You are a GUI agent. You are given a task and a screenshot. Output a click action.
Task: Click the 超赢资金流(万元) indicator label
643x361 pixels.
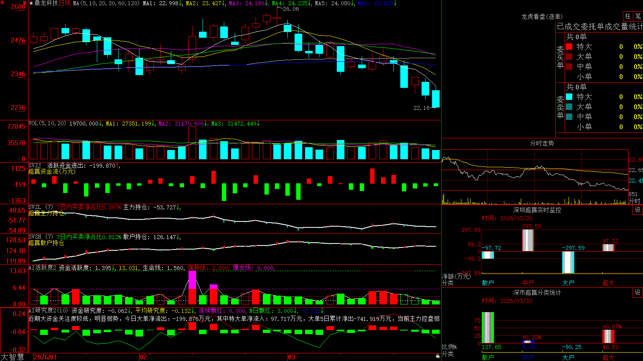[52, 171]
